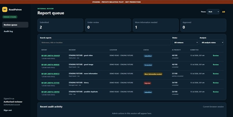Click the Under review summary card

point(108,25)
